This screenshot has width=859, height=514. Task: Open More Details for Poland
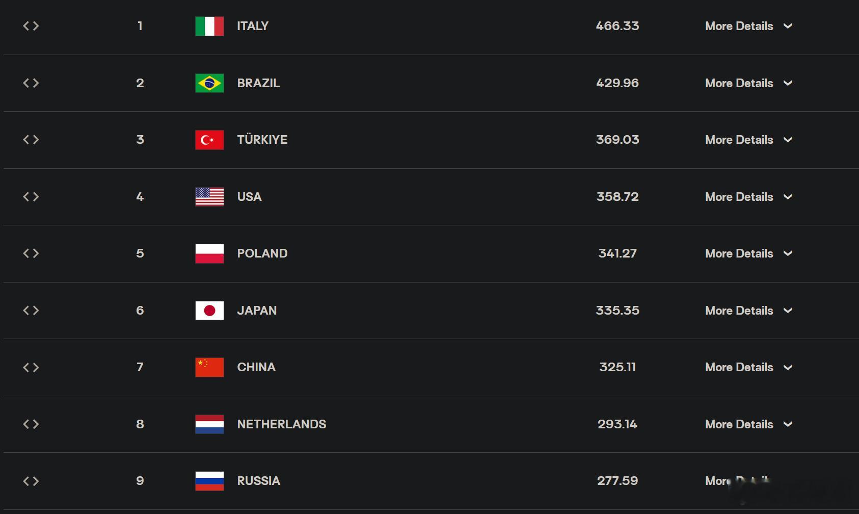coord(739,253)
